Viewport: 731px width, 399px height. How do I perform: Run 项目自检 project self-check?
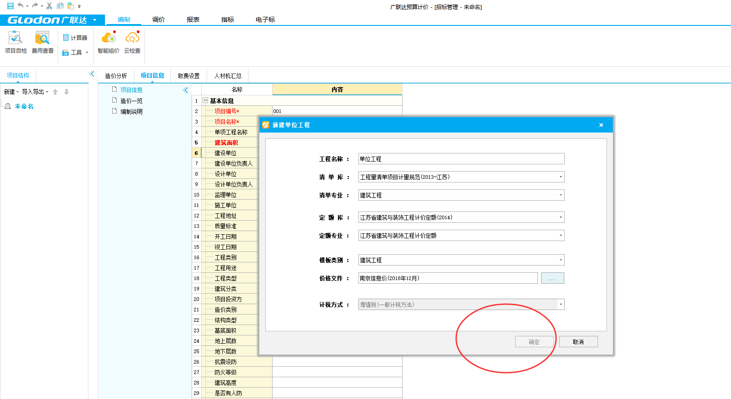coord(16,42)
